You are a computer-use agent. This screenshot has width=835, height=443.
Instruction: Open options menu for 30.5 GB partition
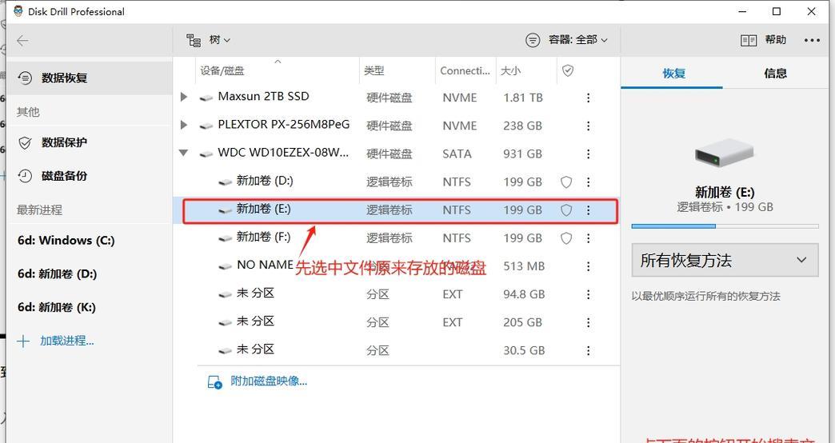(x=588, y=350)
